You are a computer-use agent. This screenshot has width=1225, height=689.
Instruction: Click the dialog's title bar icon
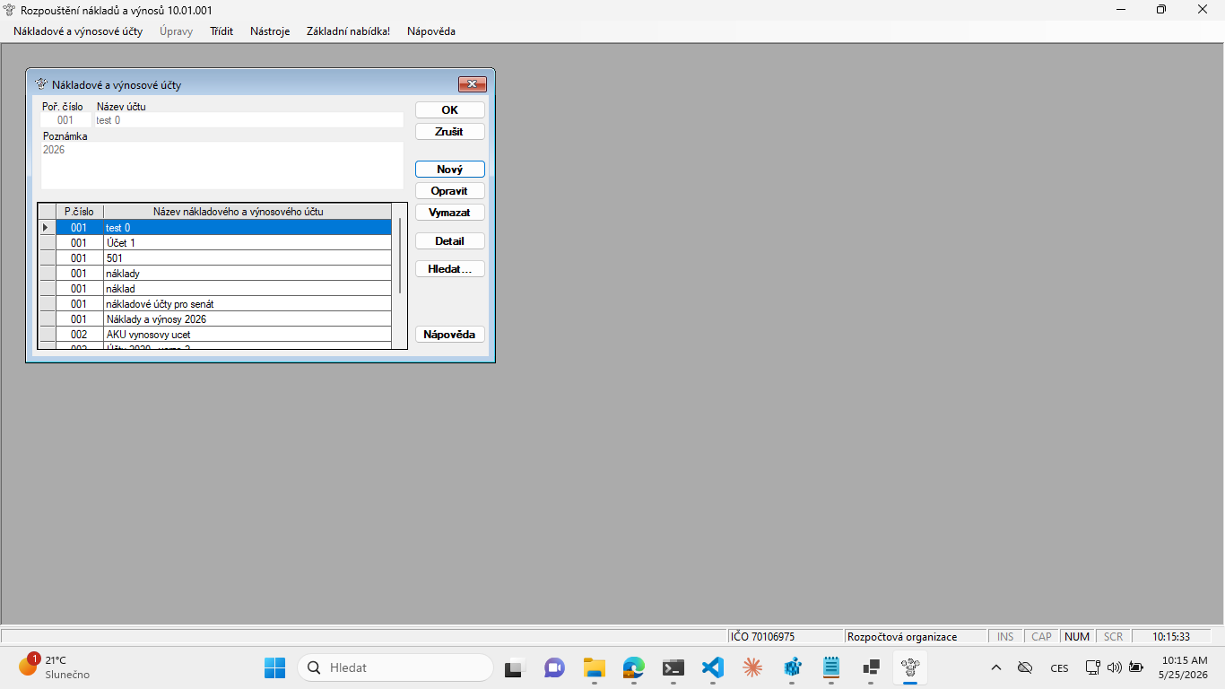40,84
